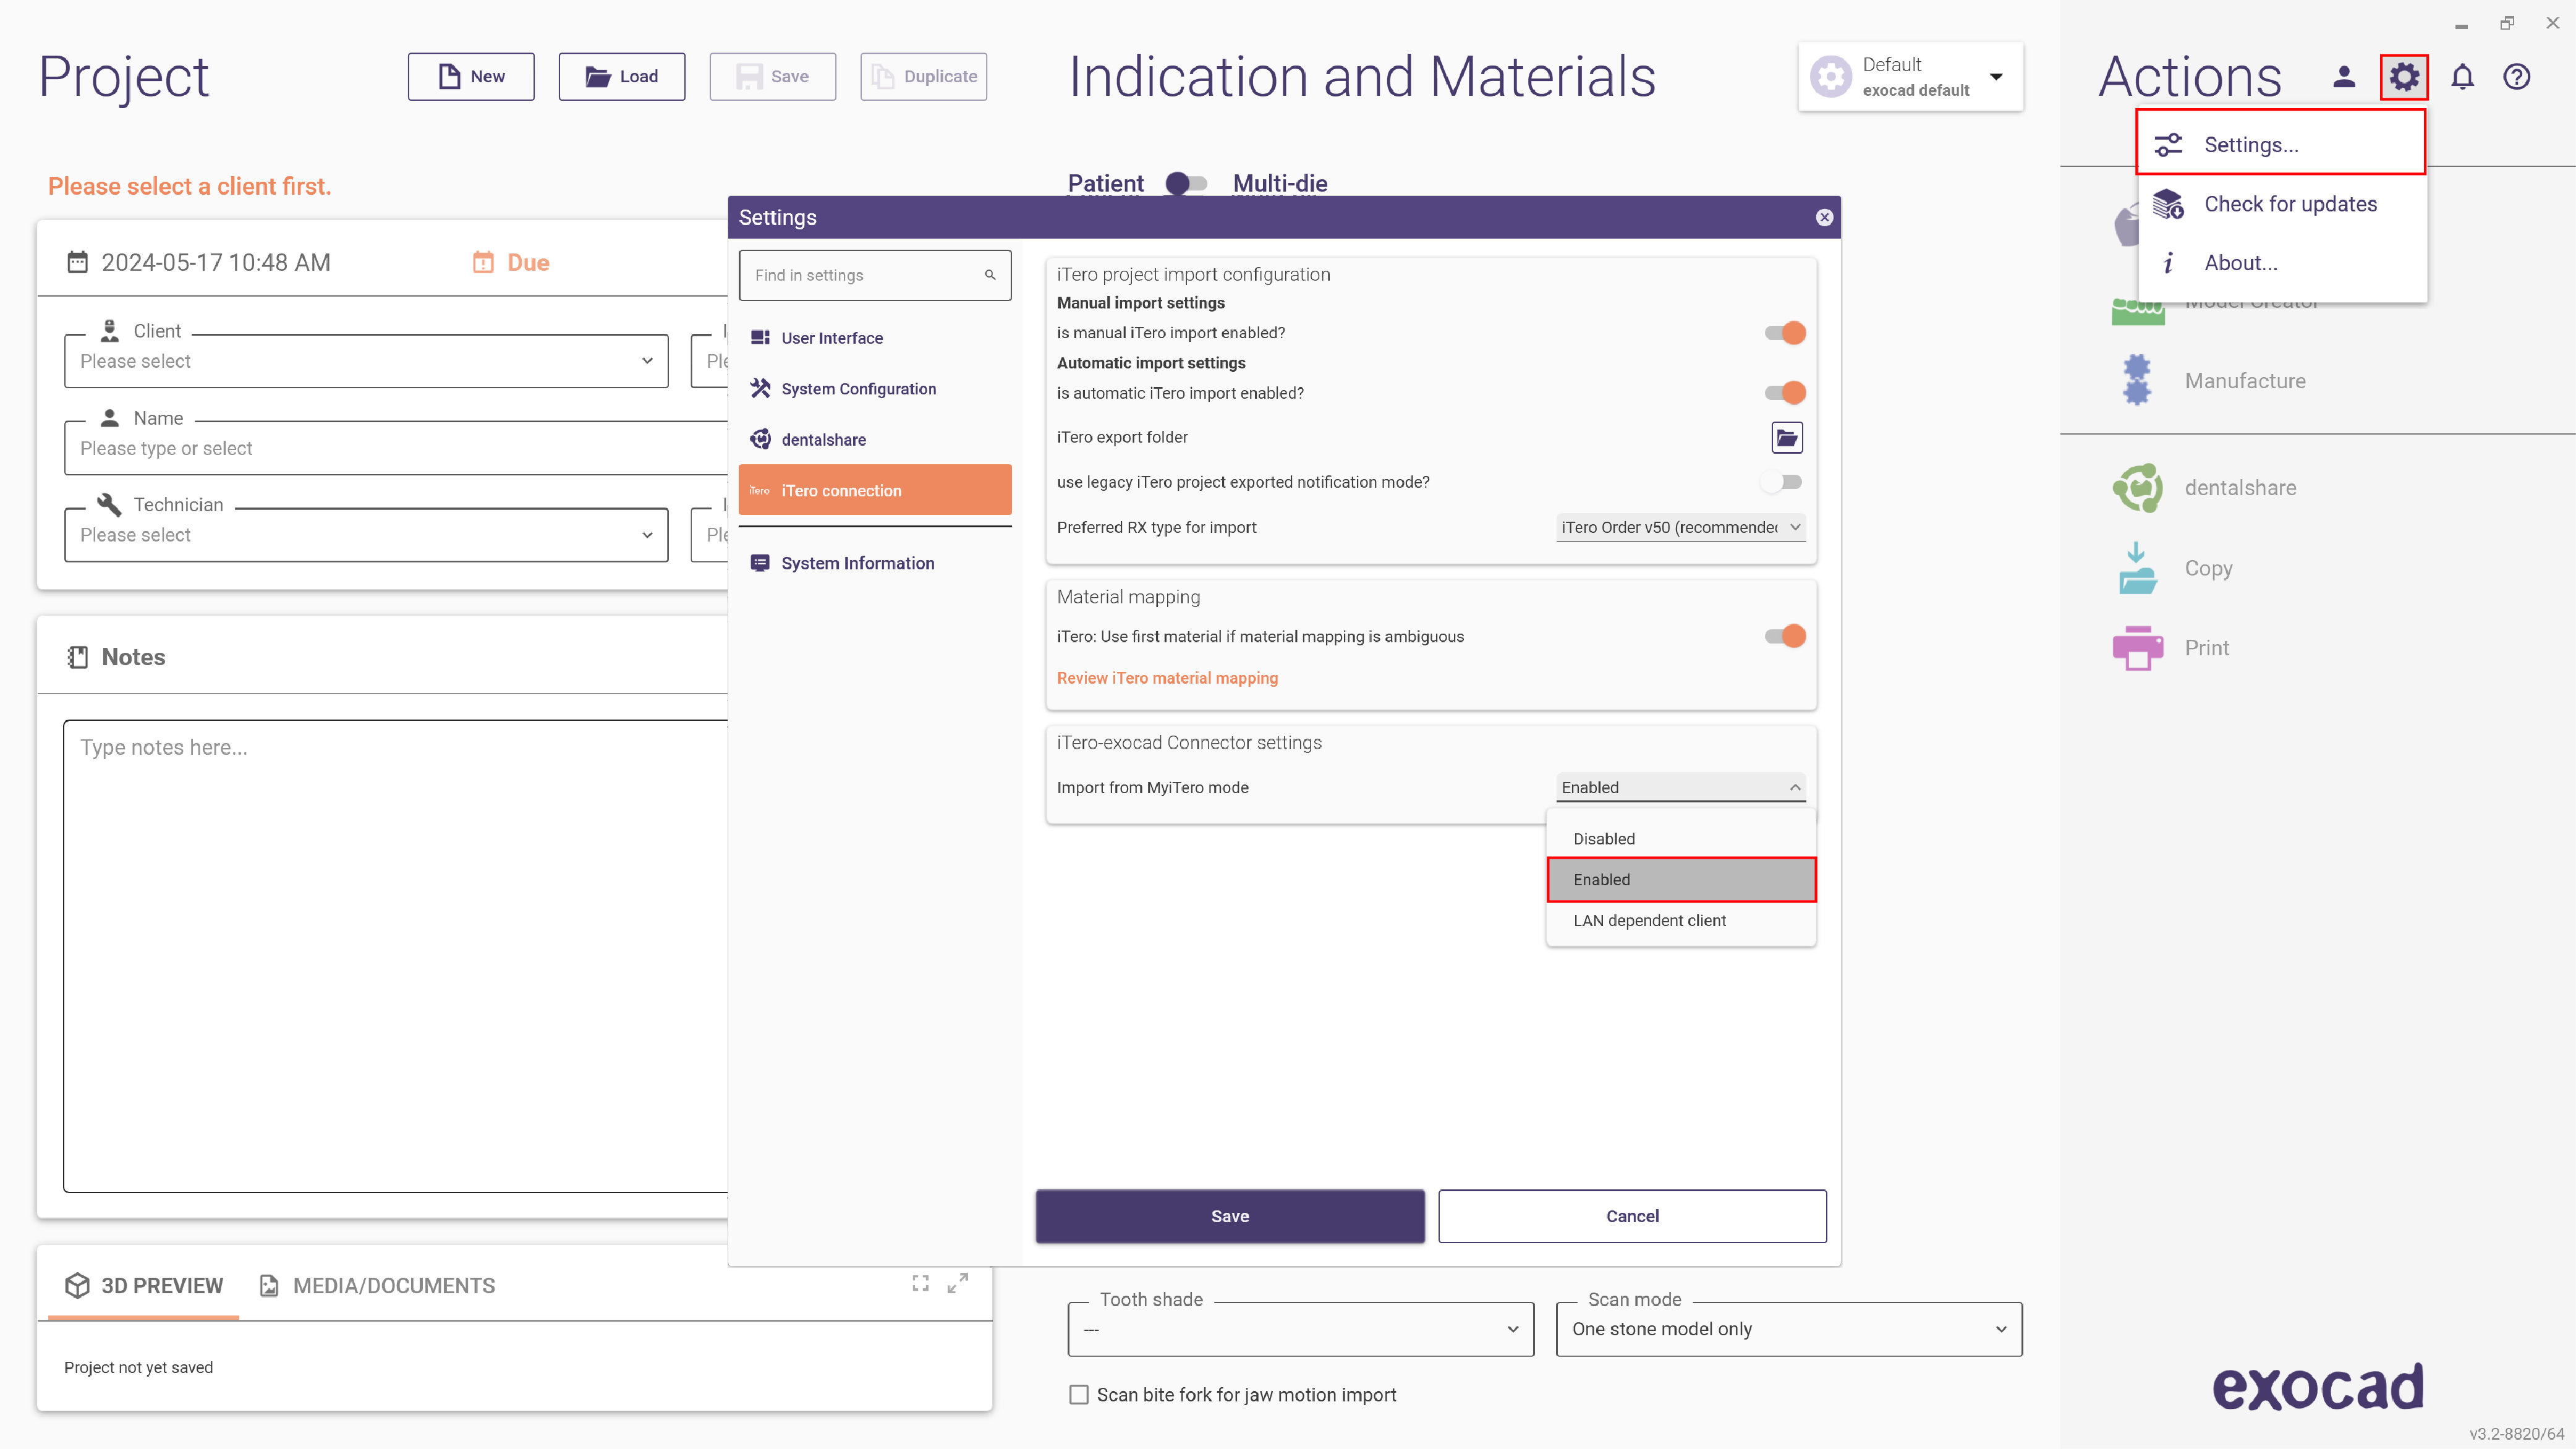Click the user account icon
This screenshot has width=2576, height=1449.
pos(2344,77)
